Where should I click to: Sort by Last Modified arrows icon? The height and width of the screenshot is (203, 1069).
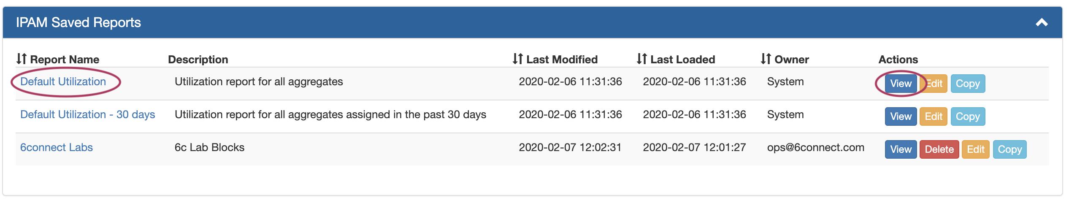[518, 59]
